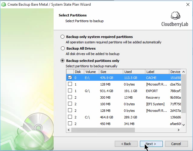Click the 13 MB used cell

(x=128, y=97)
